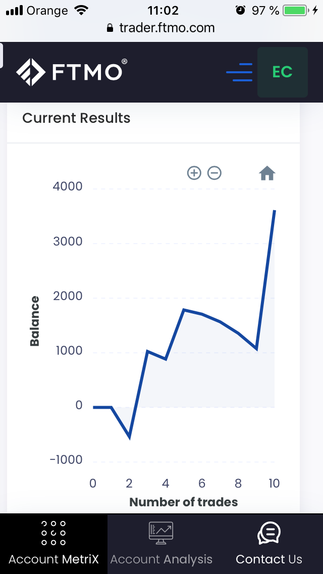The width and height of the screenshot is (323, 574).
Task: Click the chart zoom in plus icon
Action: (x=194, y=173)
